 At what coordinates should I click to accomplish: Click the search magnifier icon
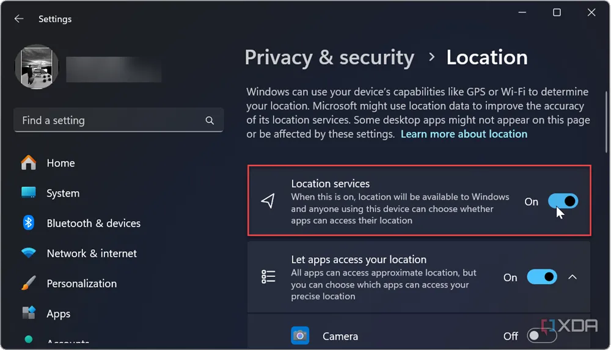pyautogui.click(x=210, y=120)
